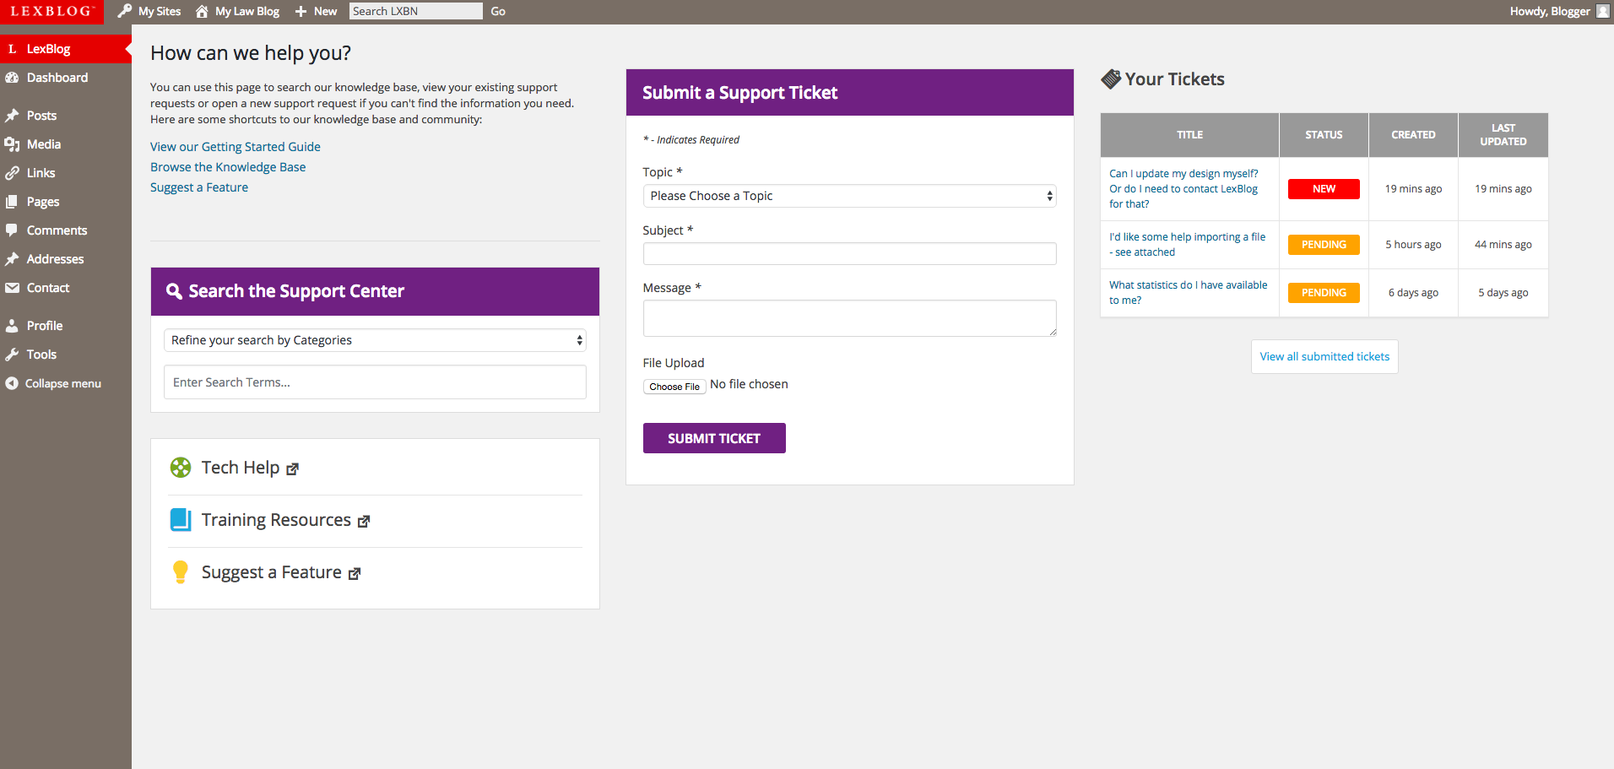Click the SUBMIT TICKET button
The height and width of the screenshot is (769, 1614).
pos(714,438)
